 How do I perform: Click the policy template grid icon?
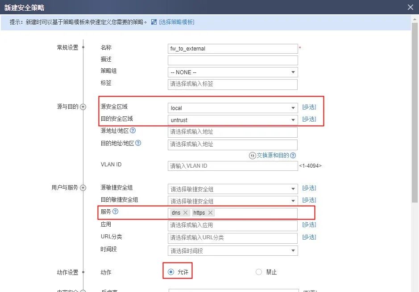pyautogui.click(x=153, y=22)
